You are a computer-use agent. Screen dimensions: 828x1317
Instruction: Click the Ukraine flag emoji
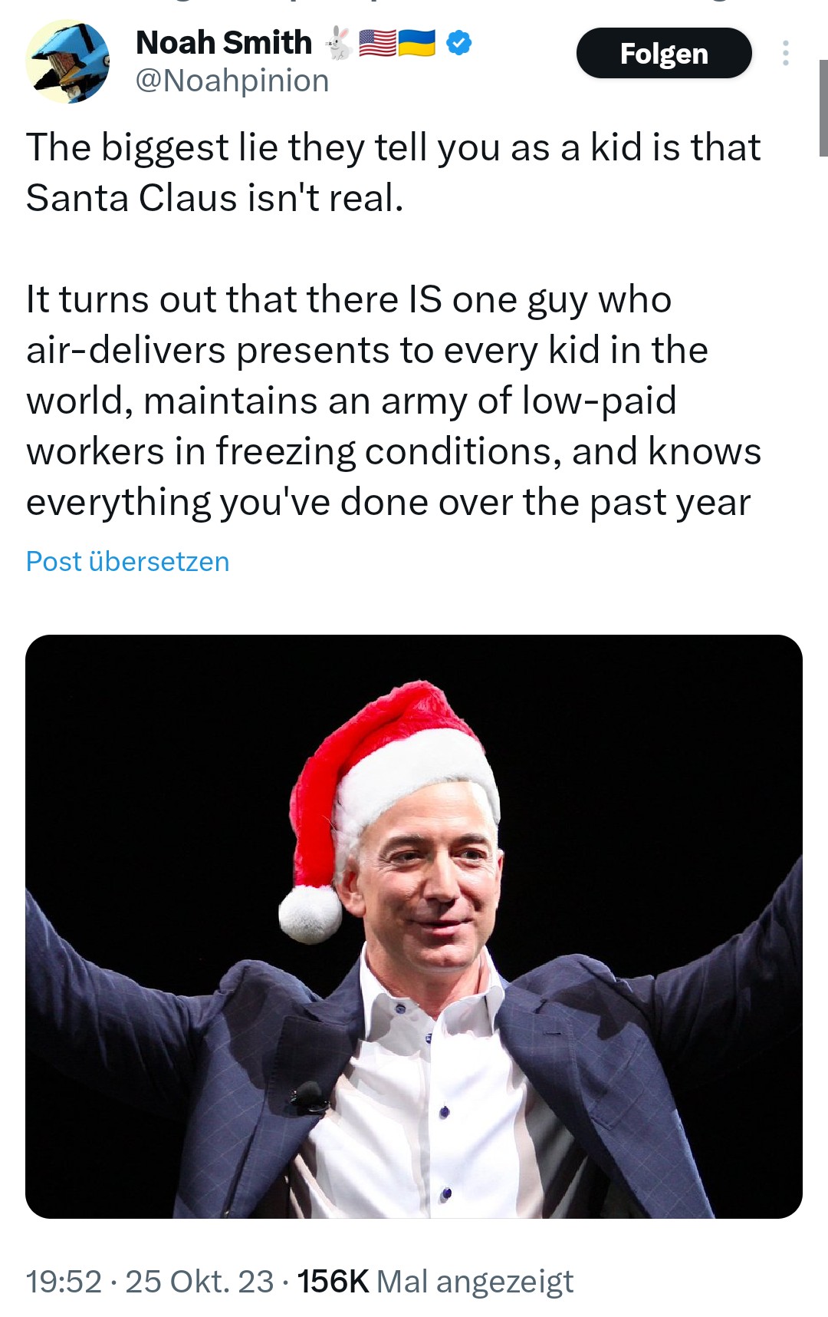[x=416, y=44]
